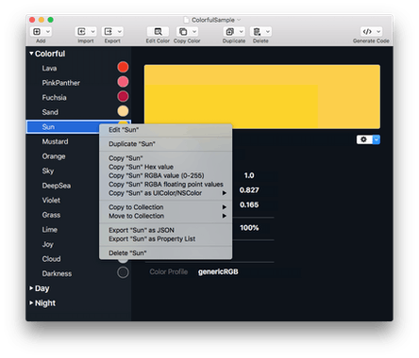
Task: Open the Move to Collection submenu
Action: point(166,216)
